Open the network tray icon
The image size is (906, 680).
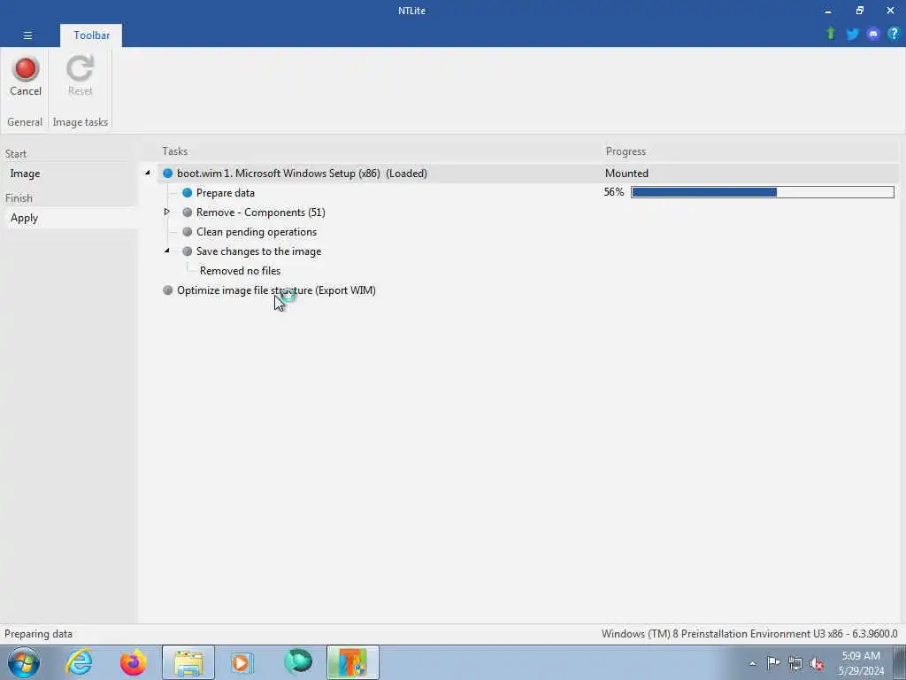795,663
